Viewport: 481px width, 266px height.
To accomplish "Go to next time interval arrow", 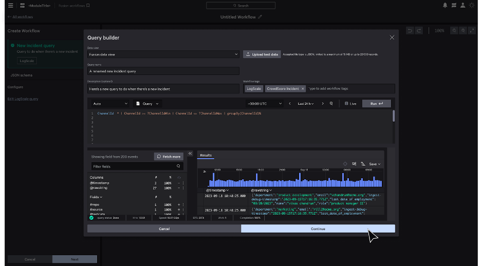I will pyautogui.click(x=323, y=103).
